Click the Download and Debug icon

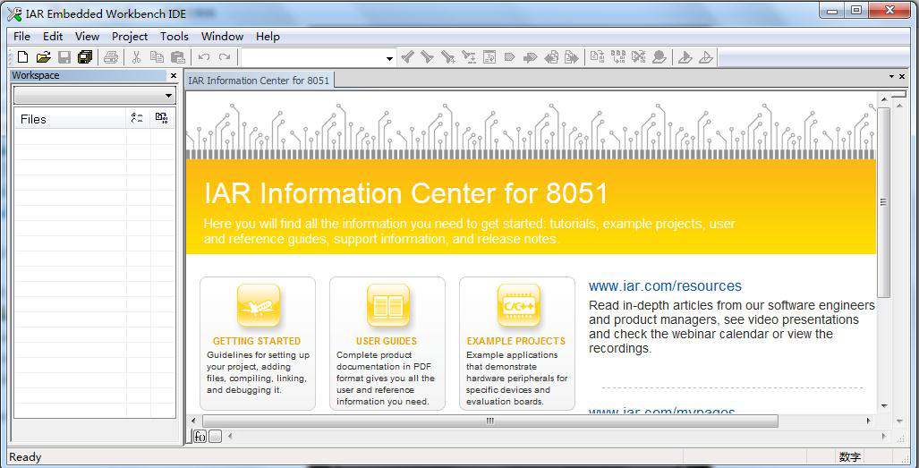pyautogui.click(x=685, y=57)
